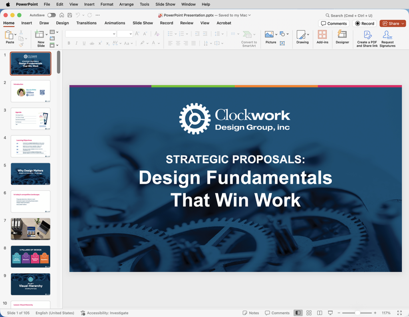The width and height of the screenshot is (409, 317).
Task: Open the more options ellipsis in title bar
Action: point(97,15)
